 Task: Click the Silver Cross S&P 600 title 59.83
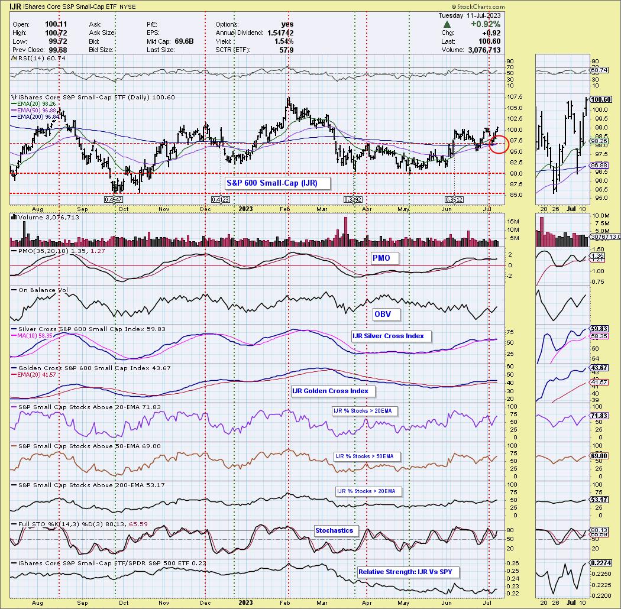pos(88,329)
